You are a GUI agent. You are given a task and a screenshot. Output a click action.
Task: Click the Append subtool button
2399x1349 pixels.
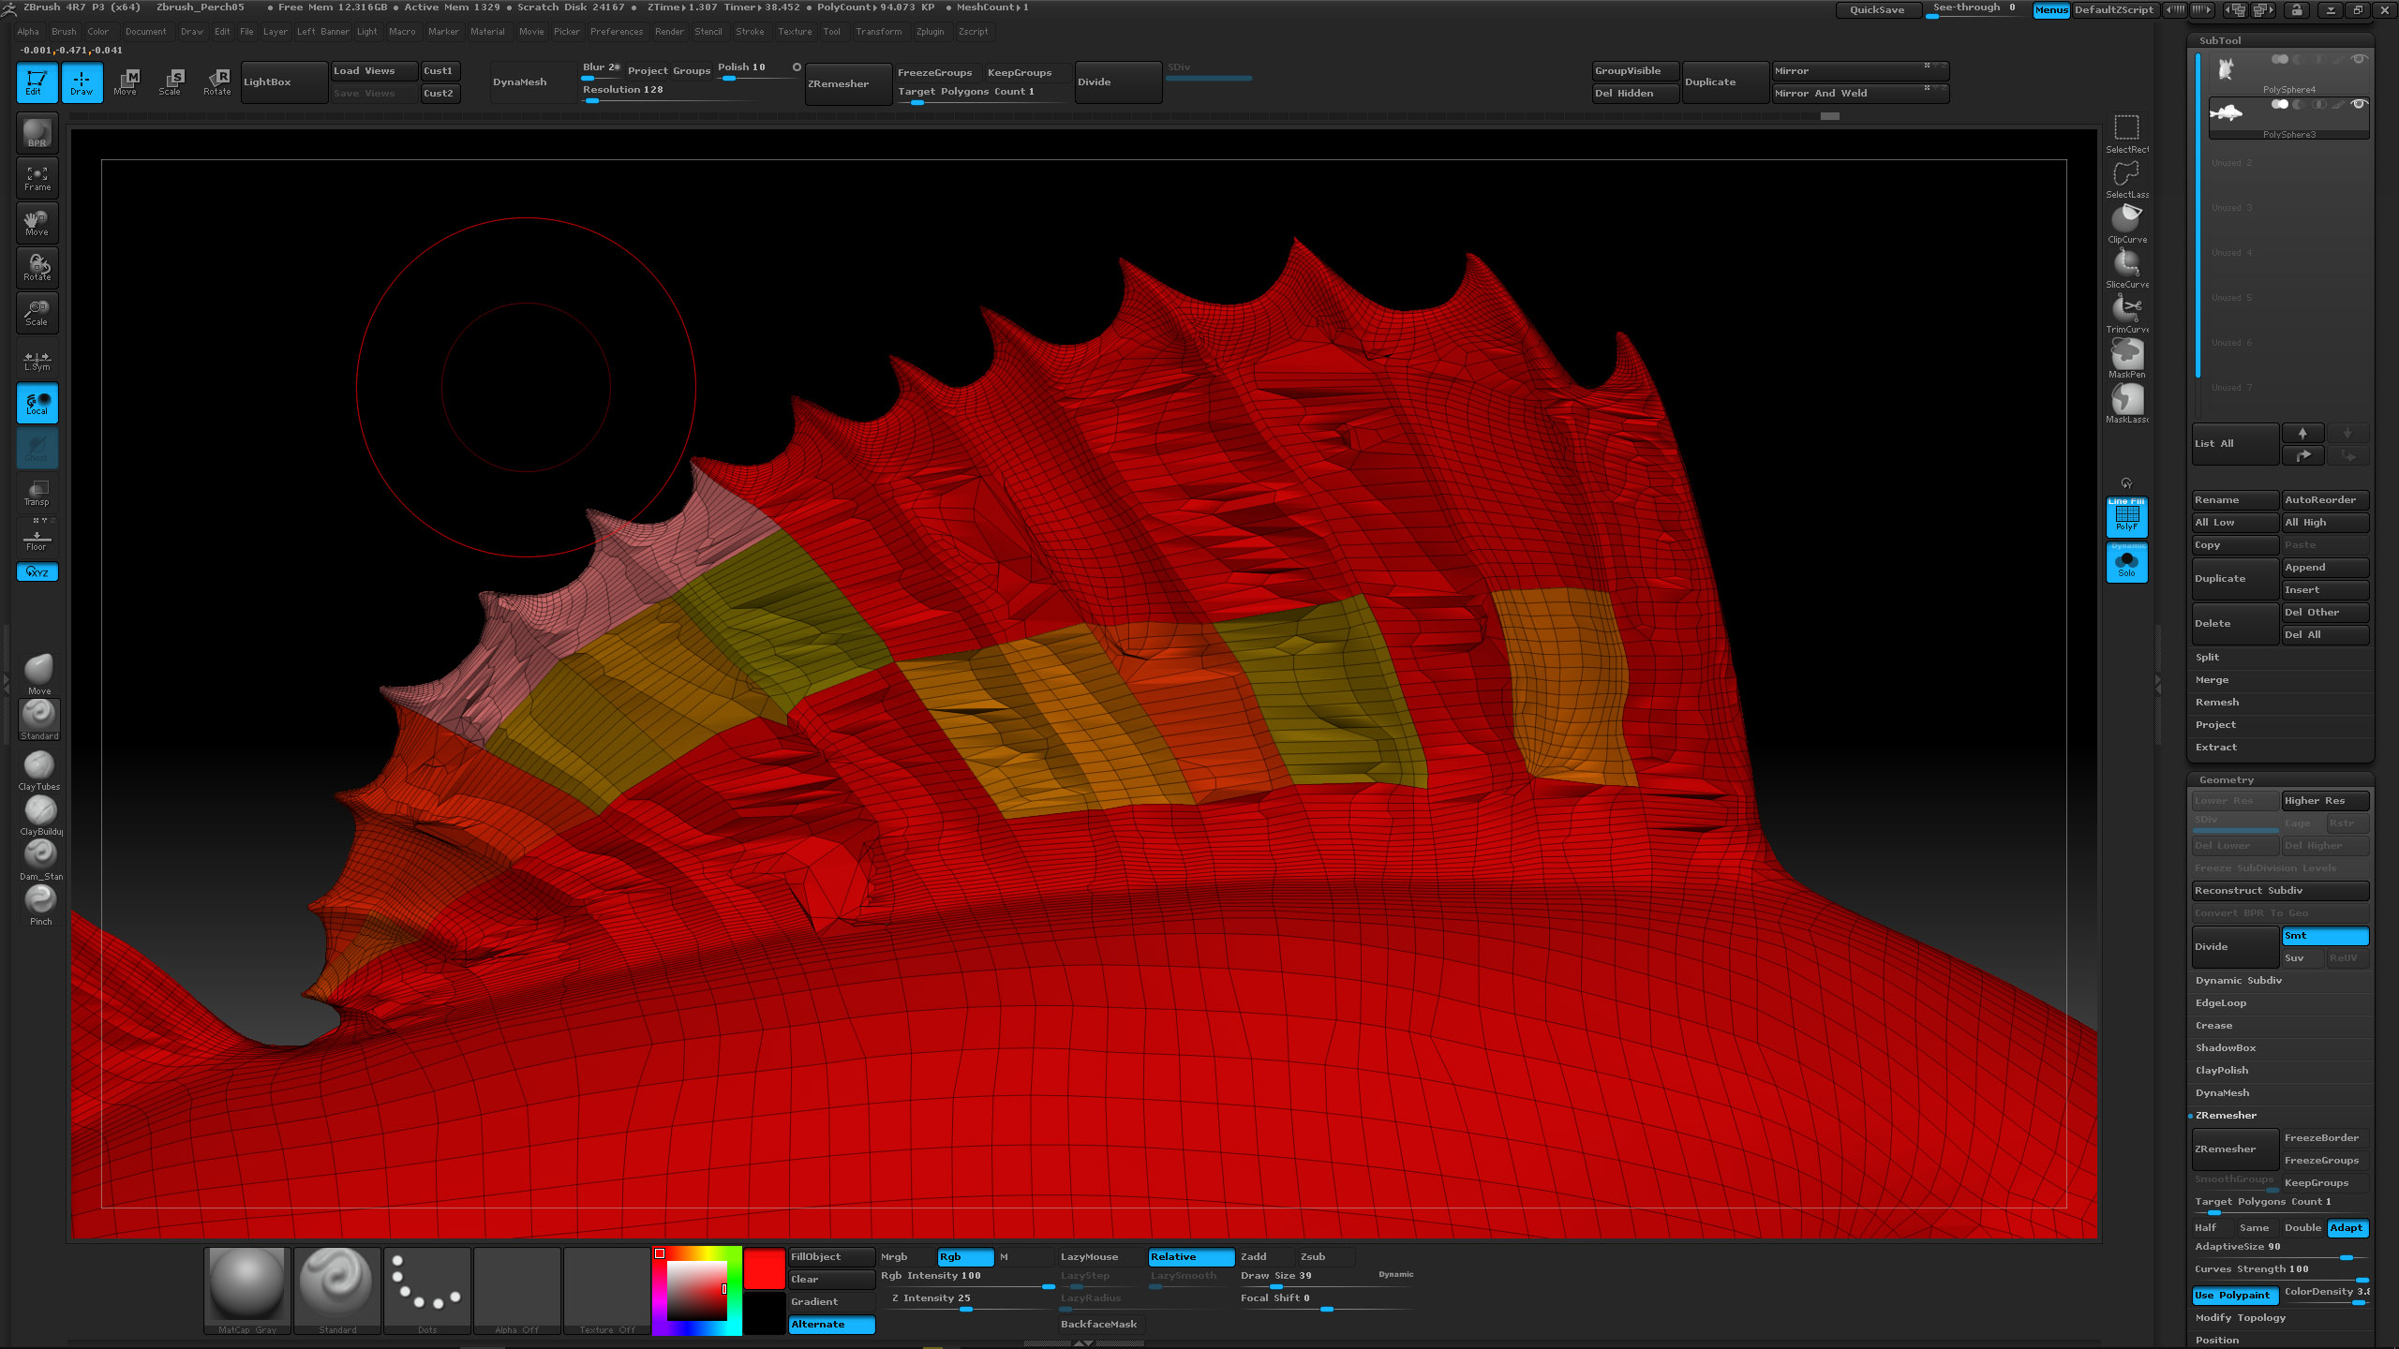coord(2325,567)
